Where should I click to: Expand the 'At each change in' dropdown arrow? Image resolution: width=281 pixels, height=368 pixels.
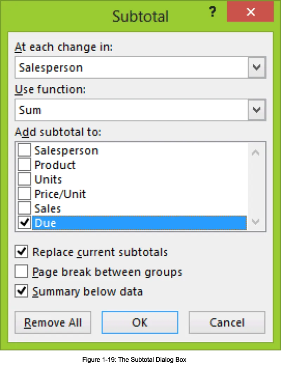[x=257, y=67]
